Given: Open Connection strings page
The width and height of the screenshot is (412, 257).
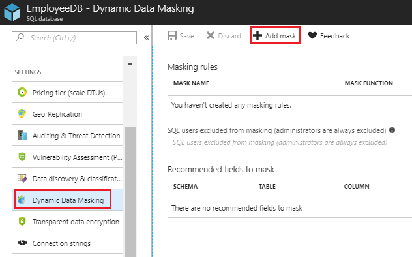Looking at the screenshot, I should [x=68, y=243].
